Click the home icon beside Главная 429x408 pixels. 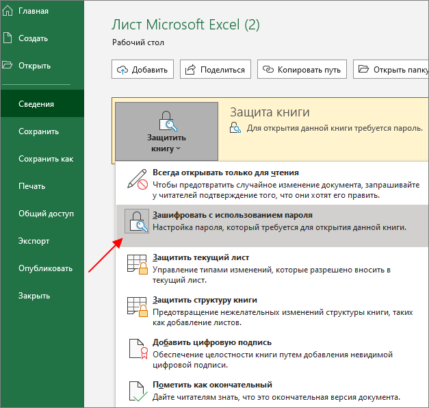8,11
